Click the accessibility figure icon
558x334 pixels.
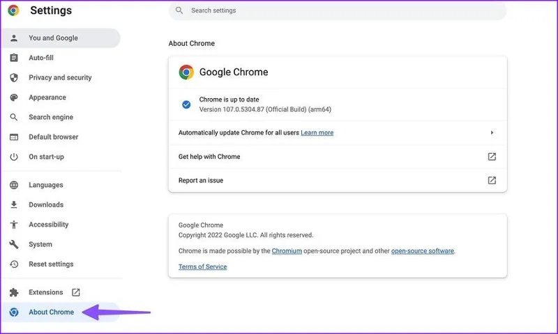click(14, 224)
